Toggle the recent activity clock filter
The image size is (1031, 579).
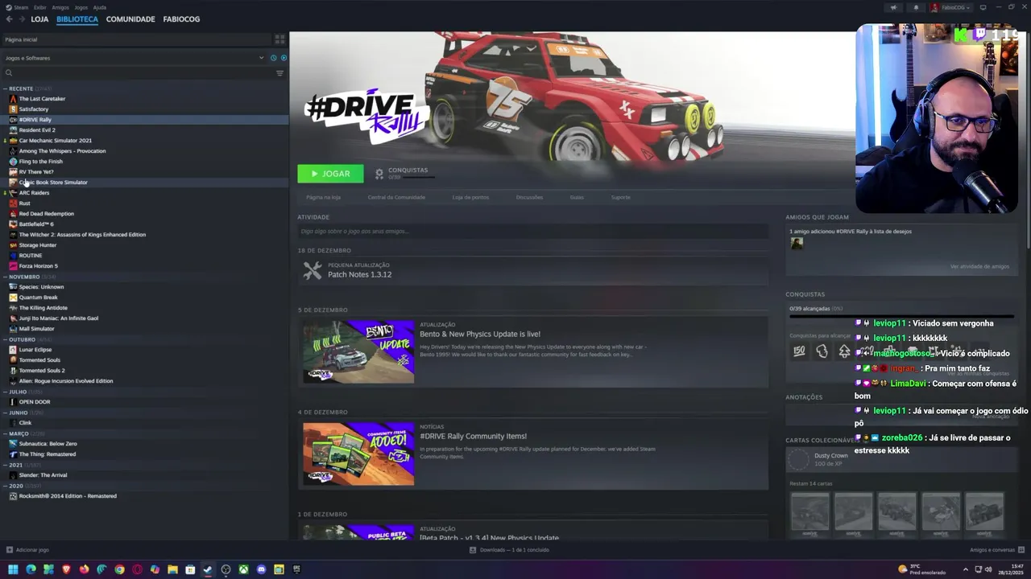coord(274,58)
